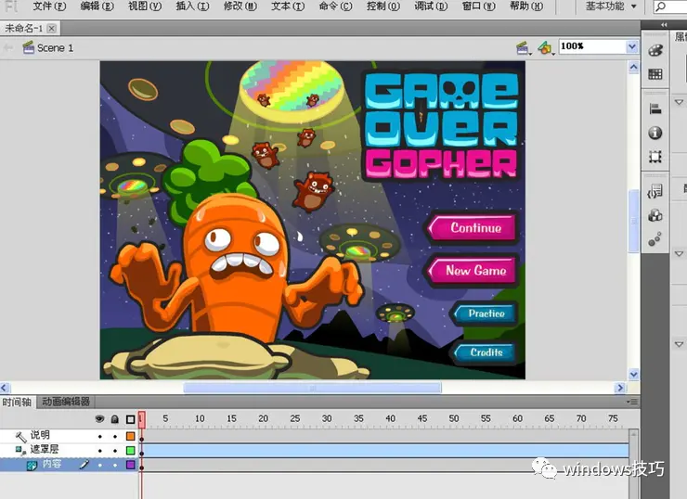Open the 基本功能 workspace dropdown
This screenshot has height=499, width=687.
(611, 6)
